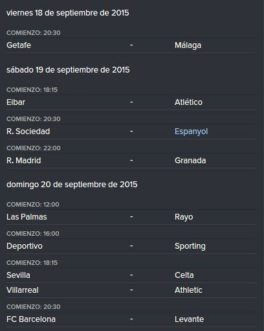
Task: Select the Athletic team link
Action: [188, 290]
